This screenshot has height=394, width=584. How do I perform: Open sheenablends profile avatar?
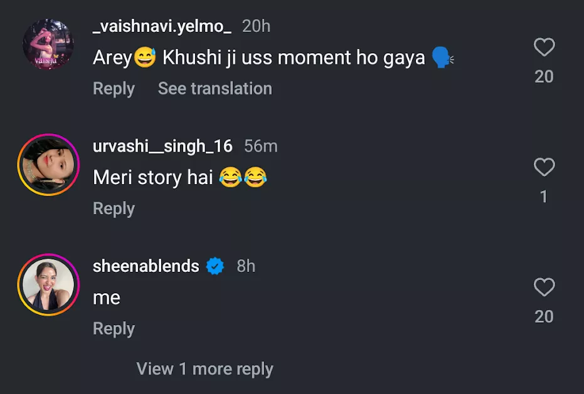coord(48,284)
